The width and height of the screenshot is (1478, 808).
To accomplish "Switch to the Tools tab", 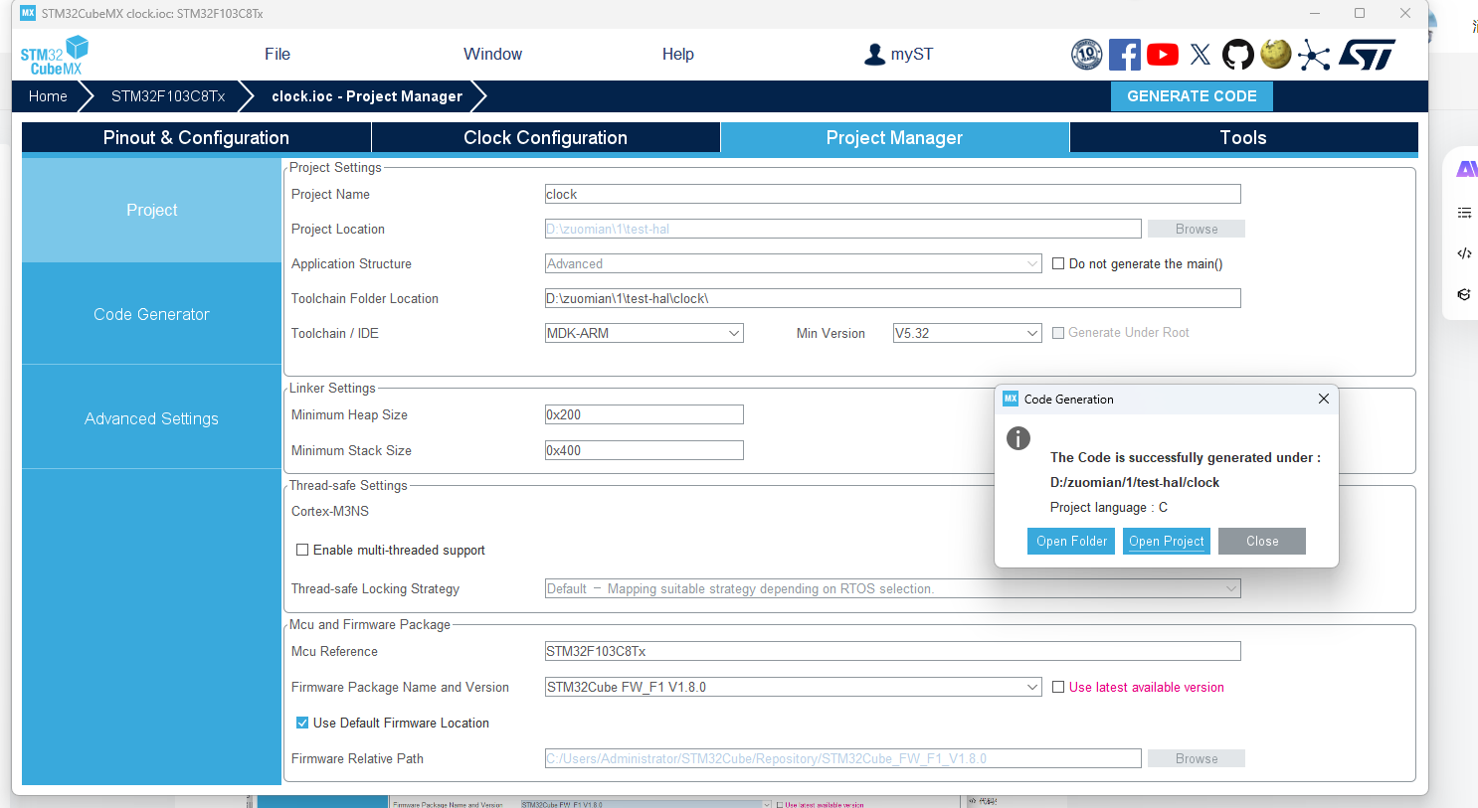I will 1243,137.
